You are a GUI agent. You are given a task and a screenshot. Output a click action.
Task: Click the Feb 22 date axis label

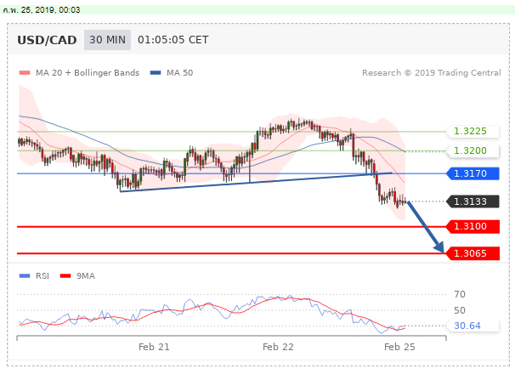point(278,347)
